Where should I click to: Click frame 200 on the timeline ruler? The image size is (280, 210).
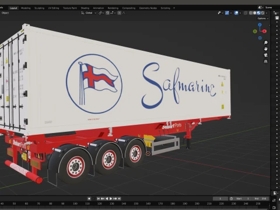(197, 204)
